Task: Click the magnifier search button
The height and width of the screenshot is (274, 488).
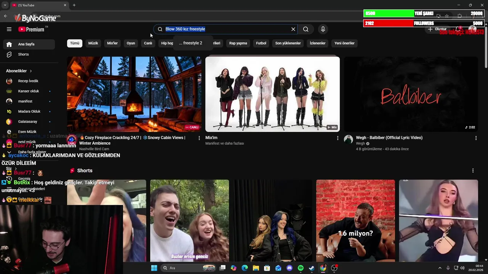Action: point(306,29)
